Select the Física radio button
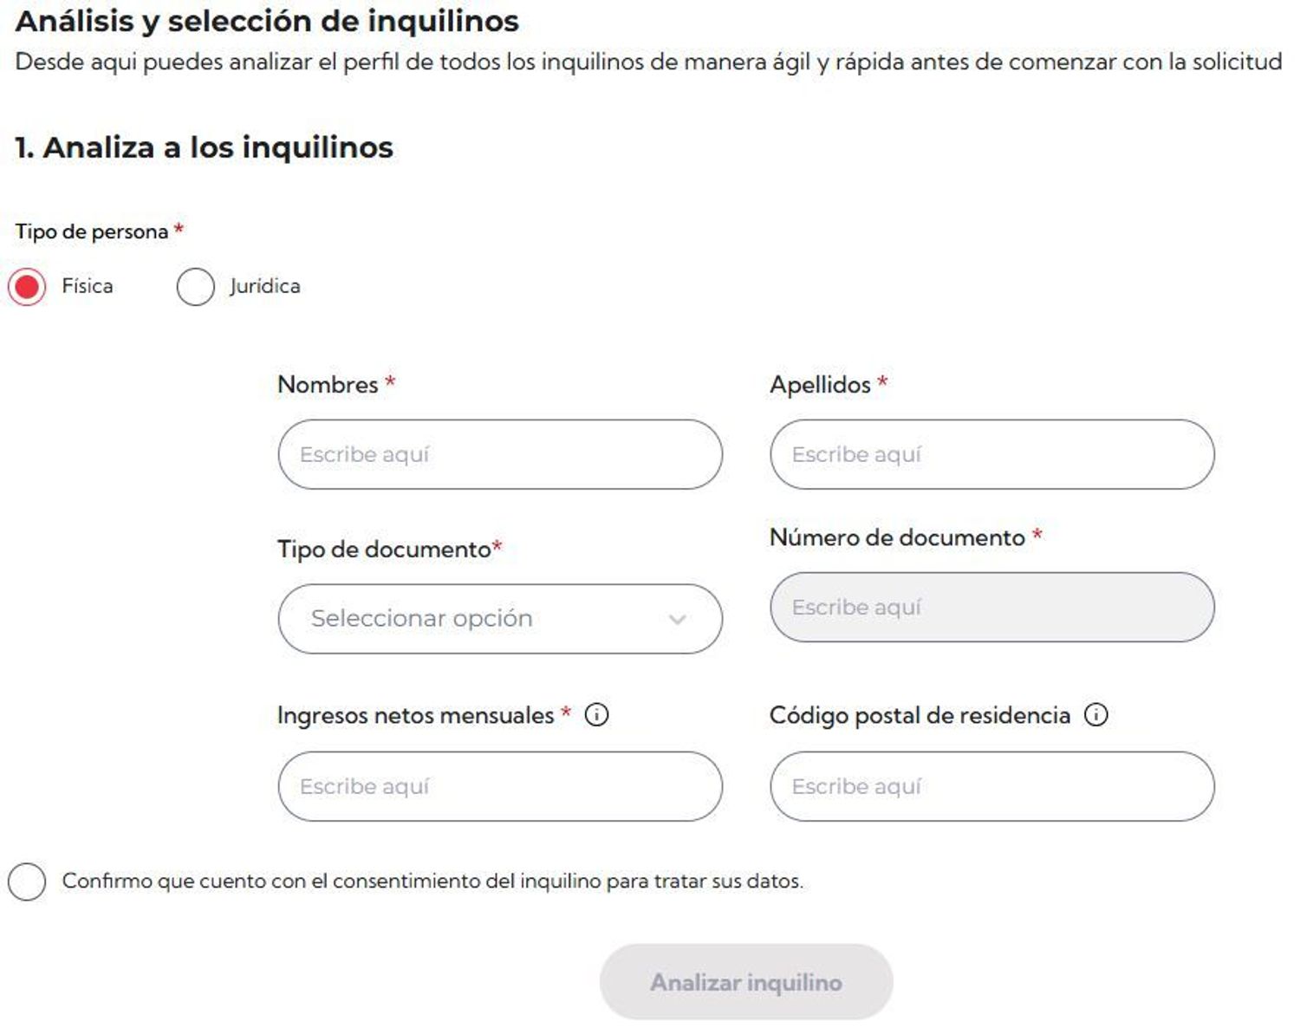The image size is (1300, 1028). (x=27, y=287)
